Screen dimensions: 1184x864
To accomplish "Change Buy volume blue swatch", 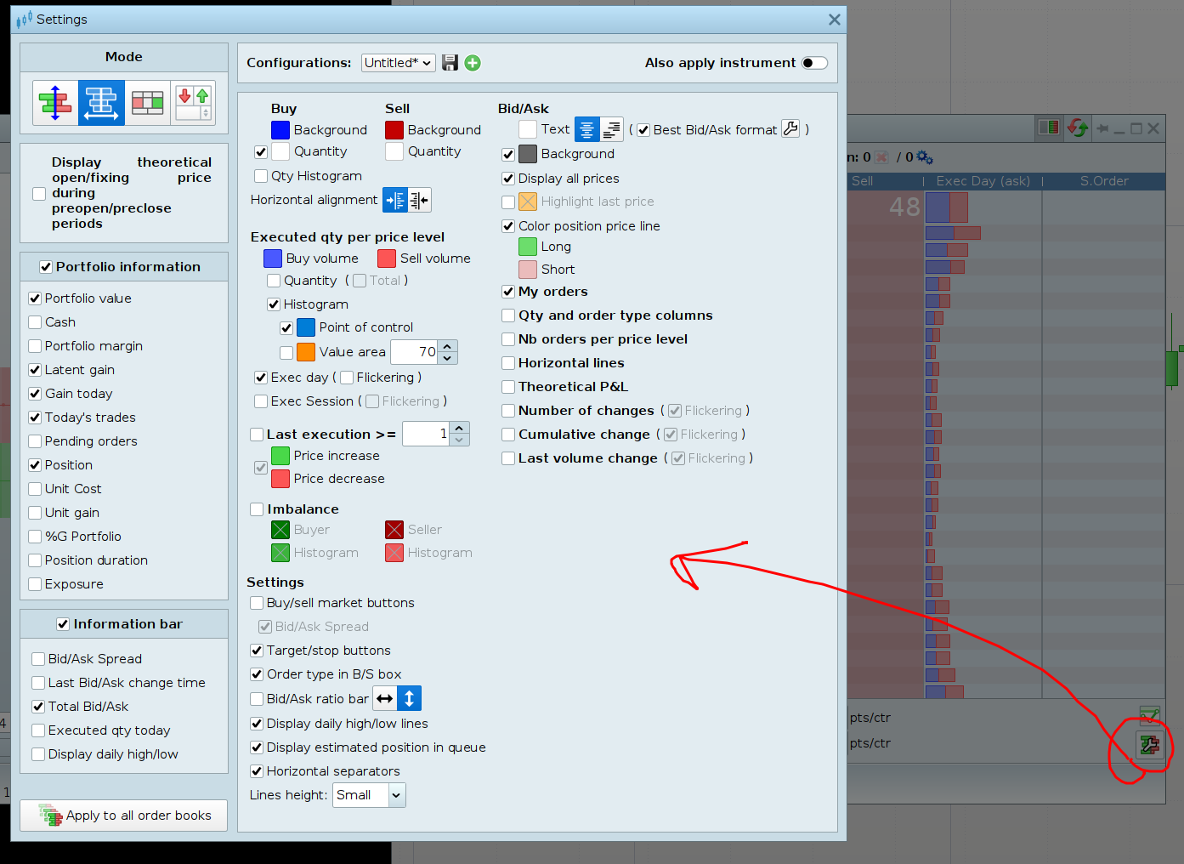I will point(273,259).
